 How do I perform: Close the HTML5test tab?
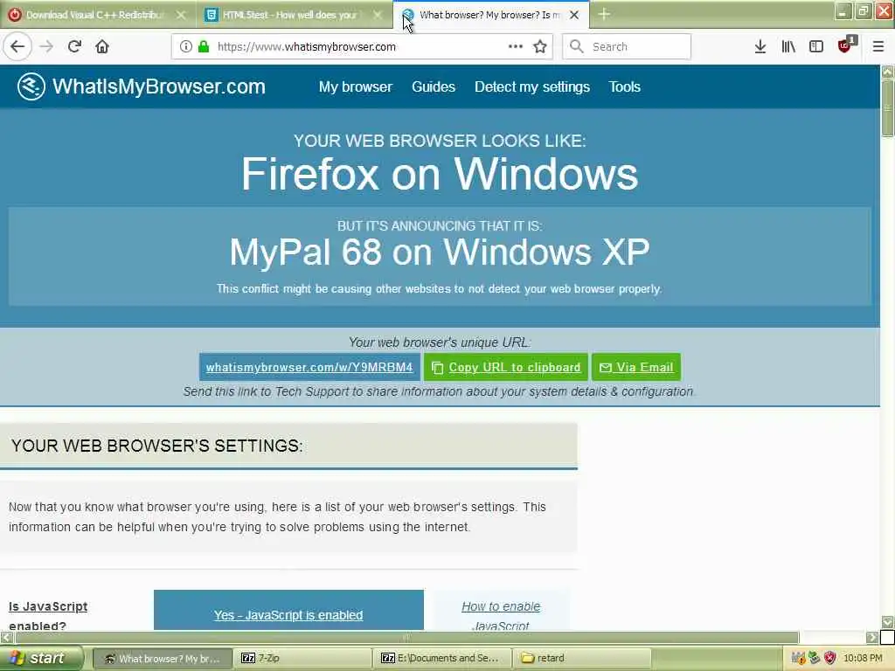pos(378,15)
